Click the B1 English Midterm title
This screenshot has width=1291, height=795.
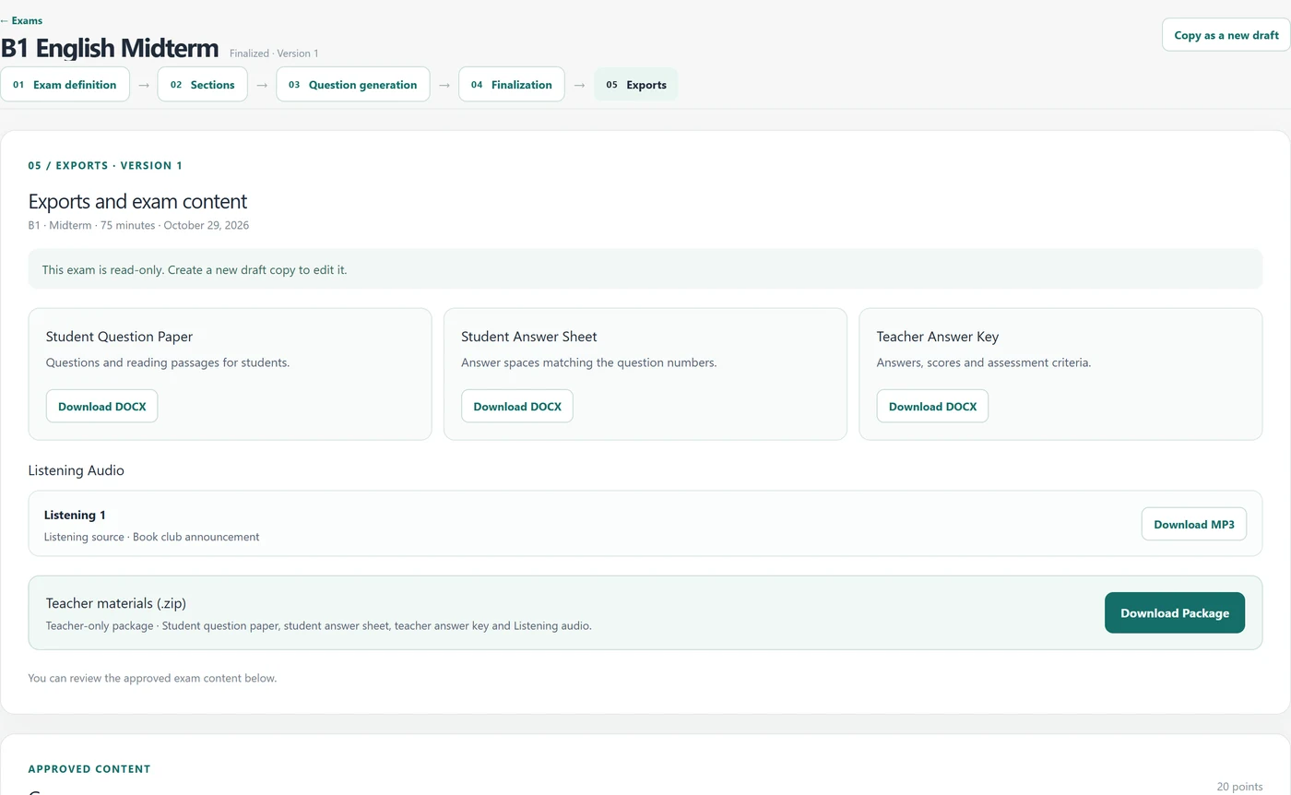[110, 48]
